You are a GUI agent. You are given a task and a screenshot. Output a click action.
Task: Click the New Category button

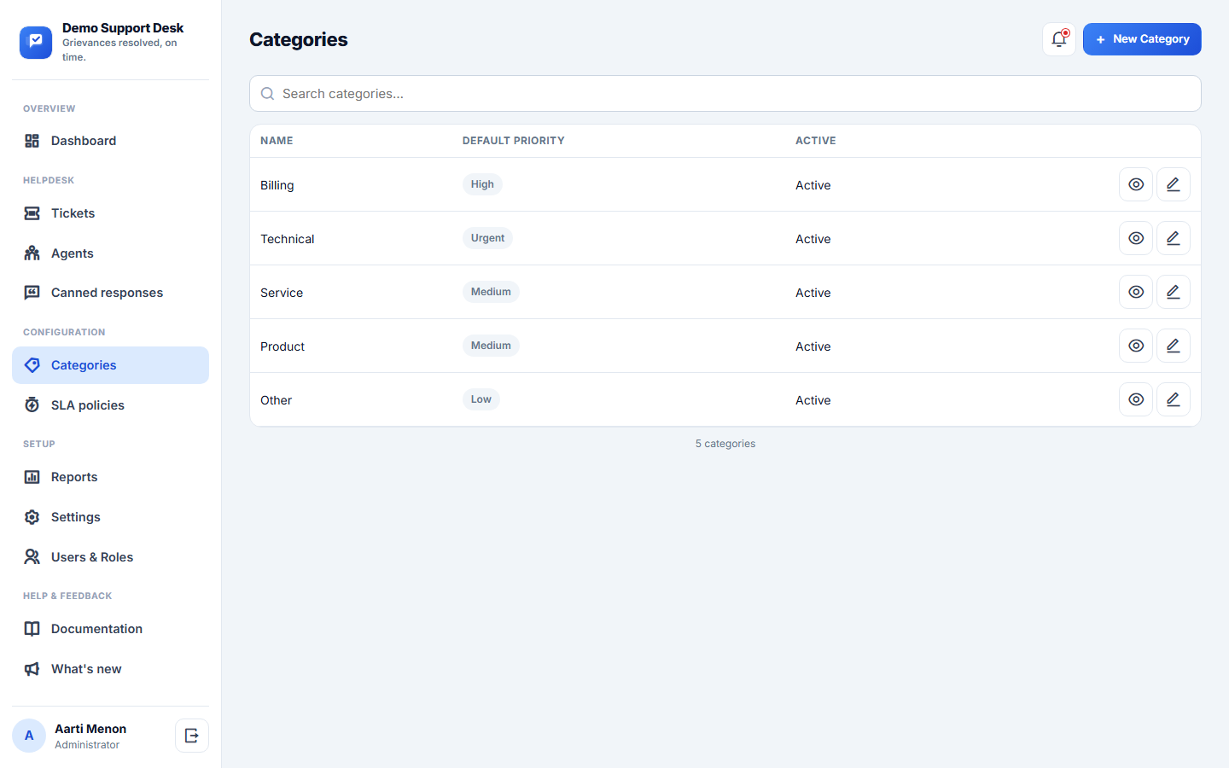pos(1142,39)
